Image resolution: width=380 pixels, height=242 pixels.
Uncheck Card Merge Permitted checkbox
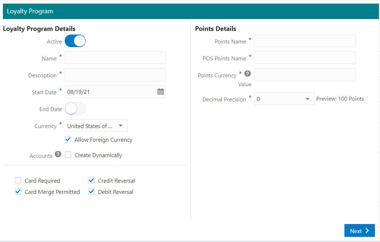click(18, 191)
